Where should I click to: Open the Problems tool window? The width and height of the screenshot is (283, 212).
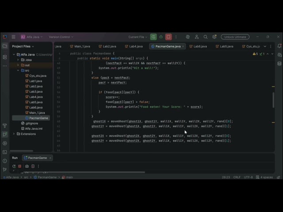[5, 161]
